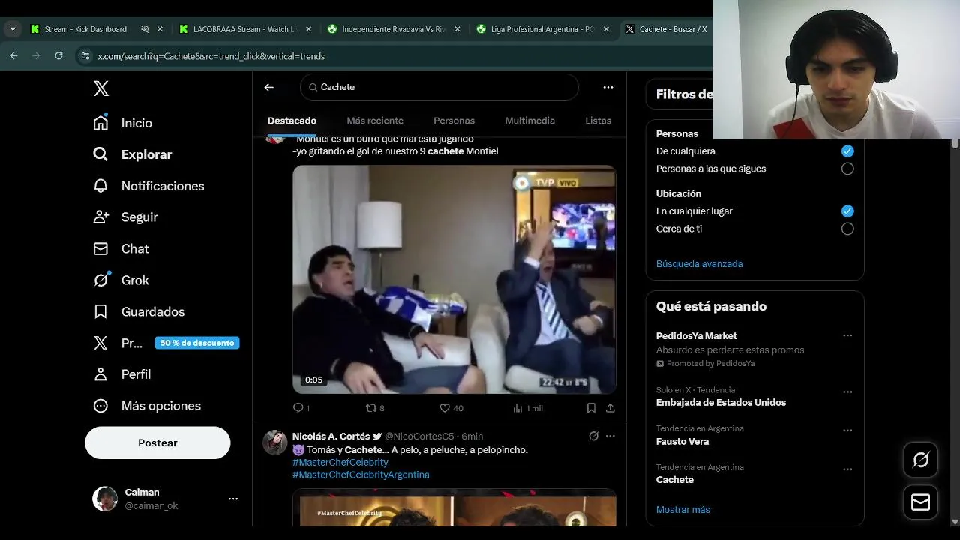960x540 pixels.
Task: Open Nicolás A. Cortés profile name
Action: [331, 436]
